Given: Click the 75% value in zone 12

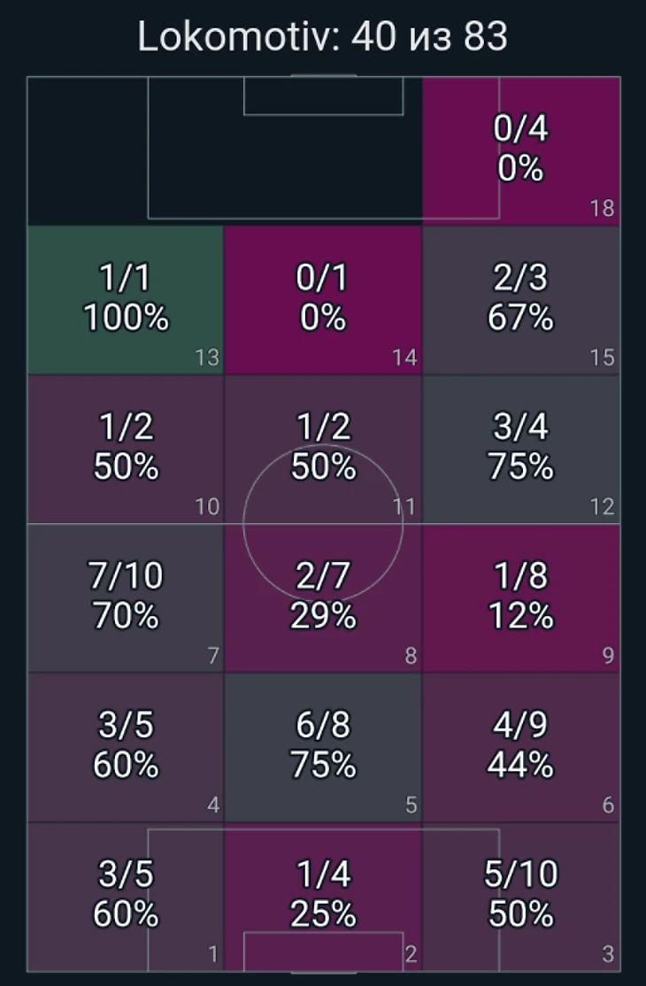Looking at the screenshot, I should [521, 467].
